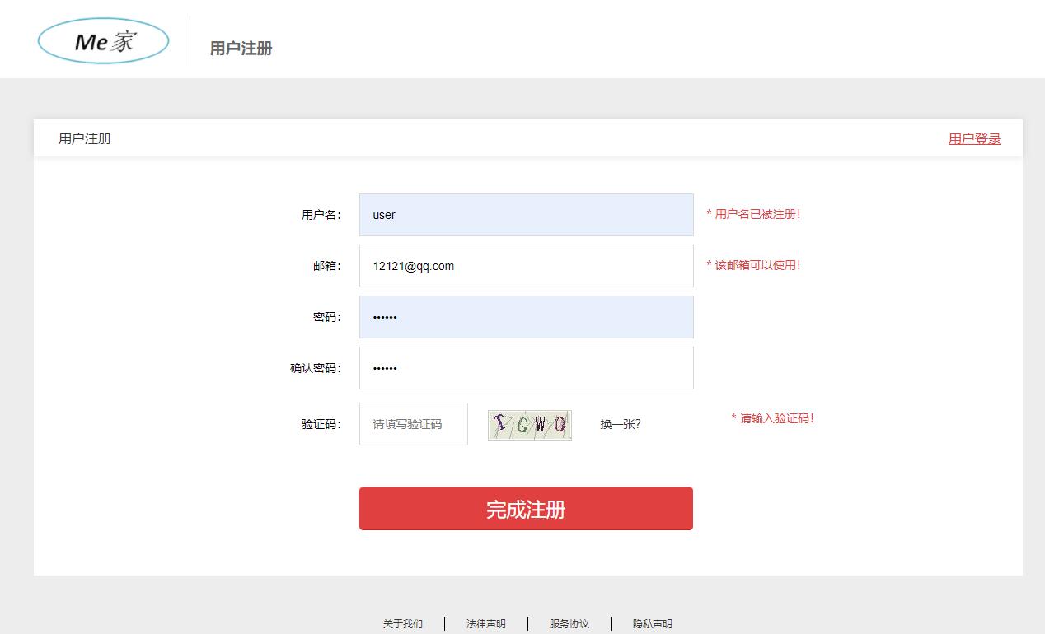
Task: Open the 服务协议 page
Action: click(568, 623)
